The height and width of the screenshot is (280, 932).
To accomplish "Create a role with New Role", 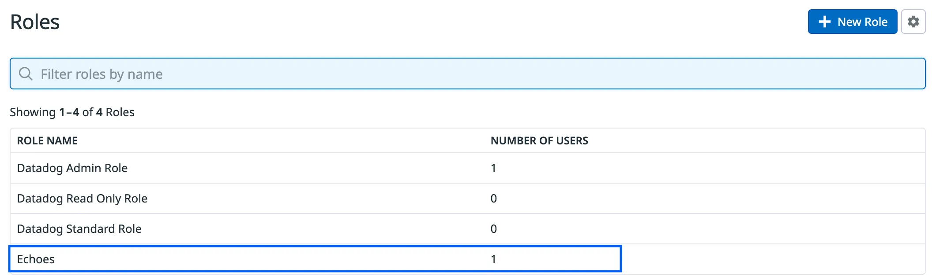I will tap(853, 22).
